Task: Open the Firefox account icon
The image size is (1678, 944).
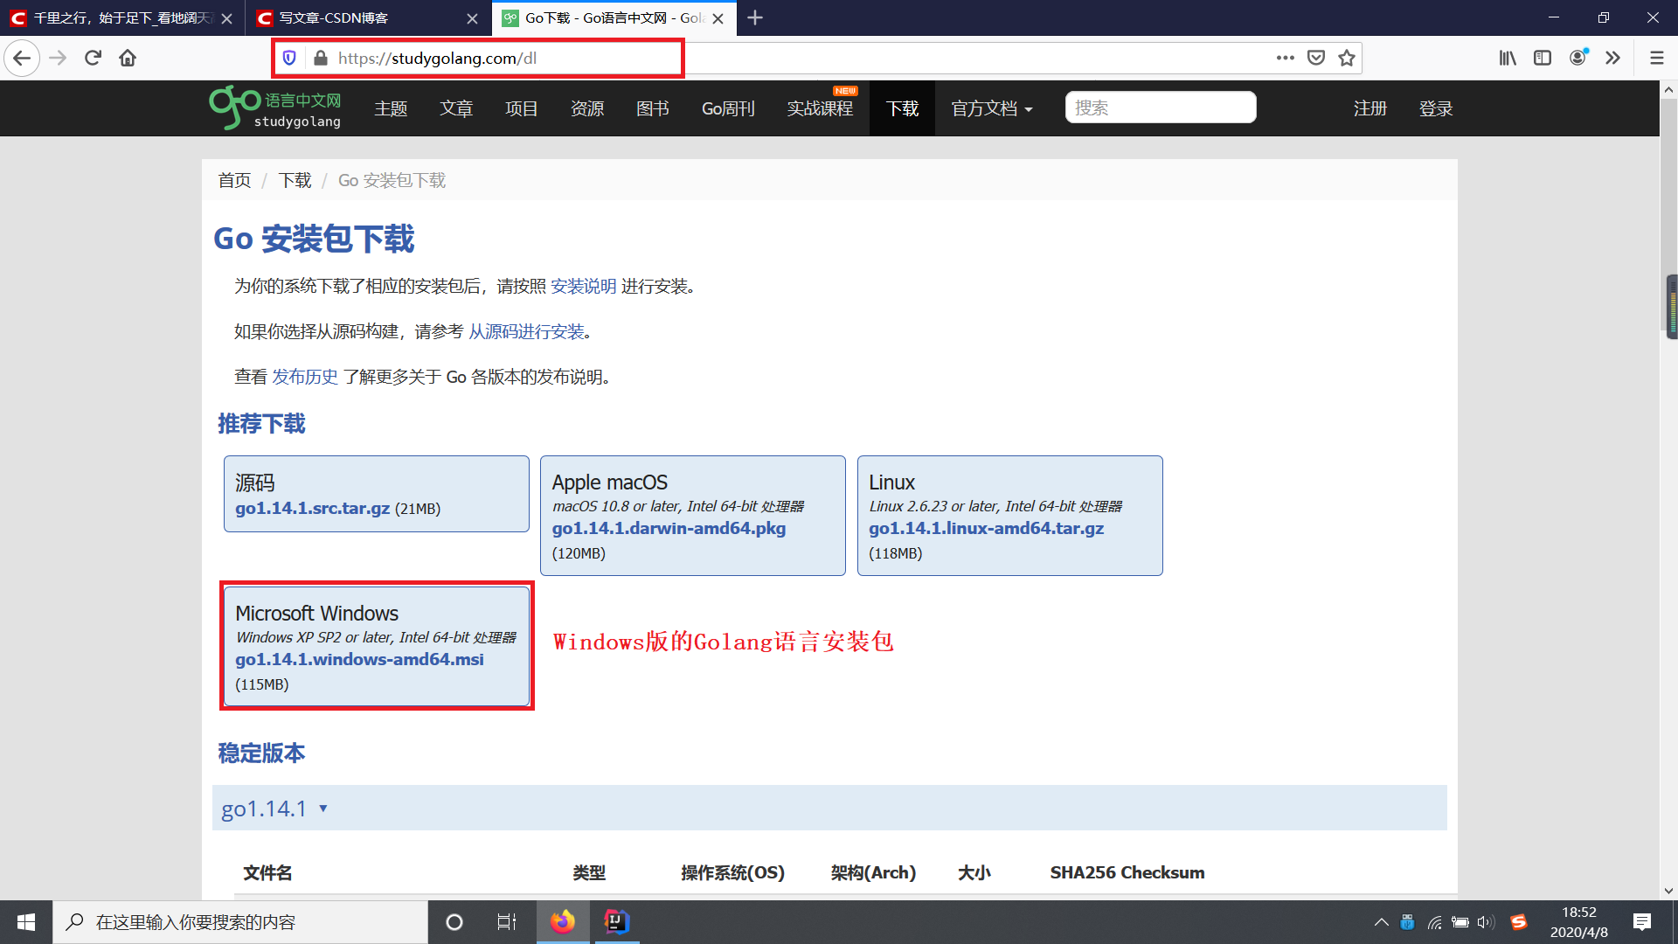Action: click(1578, 58)
